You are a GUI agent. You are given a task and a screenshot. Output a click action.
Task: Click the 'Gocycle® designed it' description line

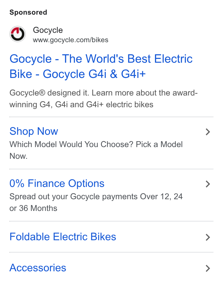(104, 93)
